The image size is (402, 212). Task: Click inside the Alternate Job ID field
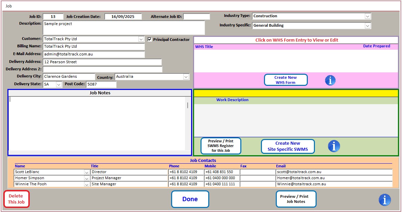(196, 16)
